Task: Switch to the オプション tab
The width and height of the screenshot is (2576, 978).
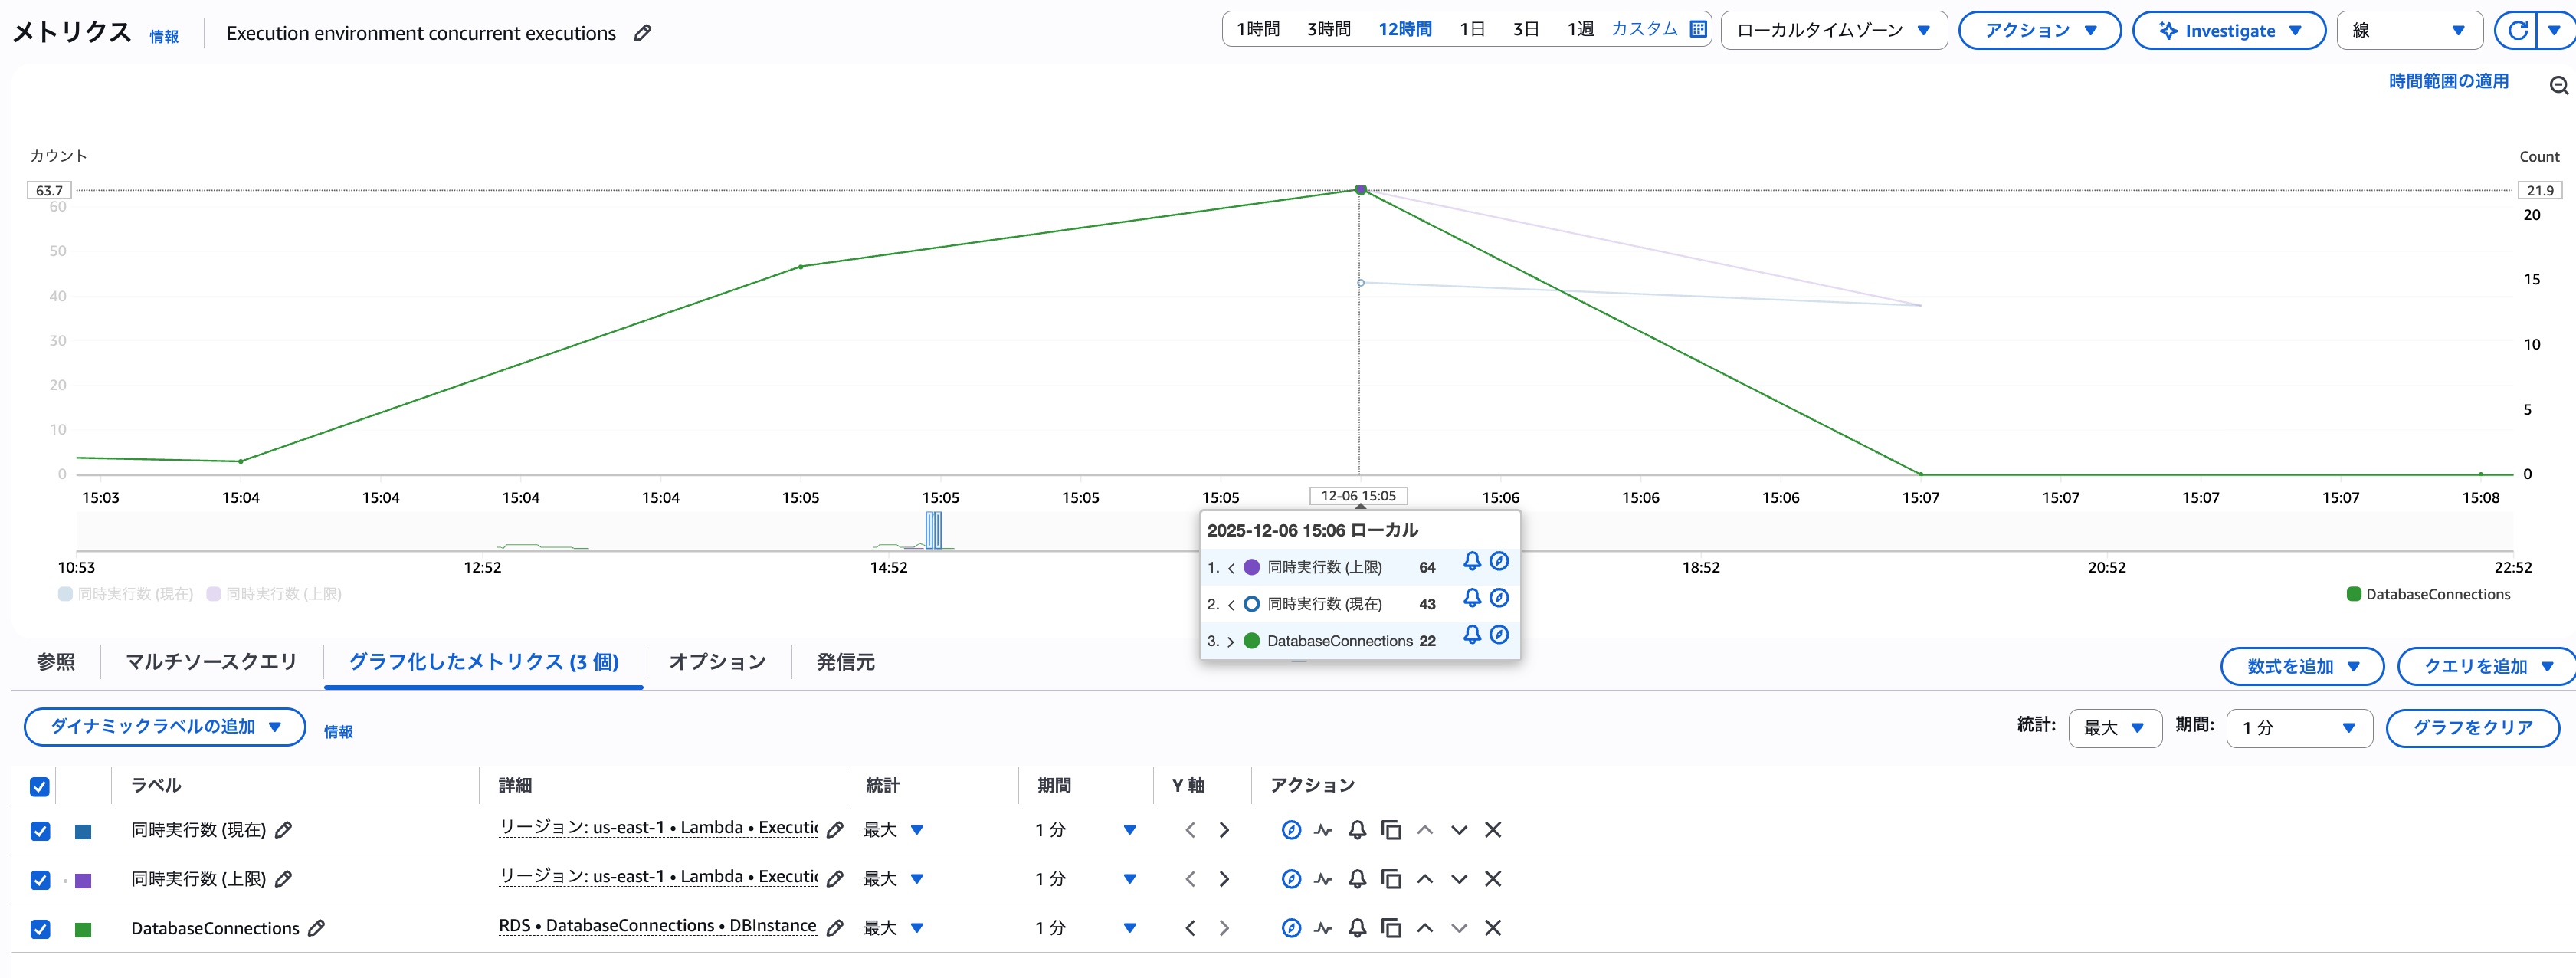Action: tap(717, 662)
